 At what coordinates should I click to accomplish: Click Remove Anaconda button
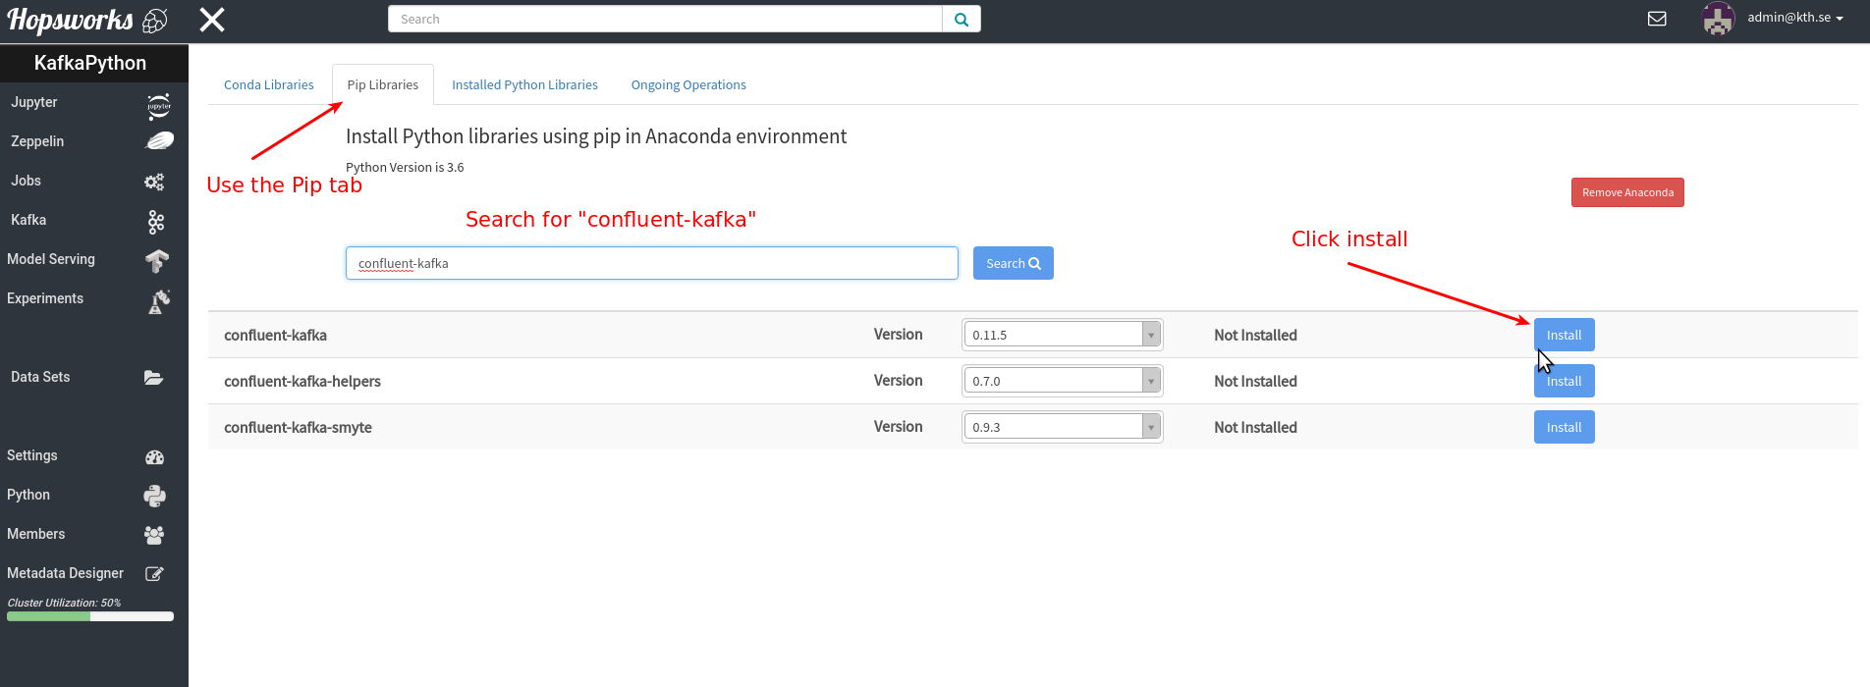point(1627,192)
